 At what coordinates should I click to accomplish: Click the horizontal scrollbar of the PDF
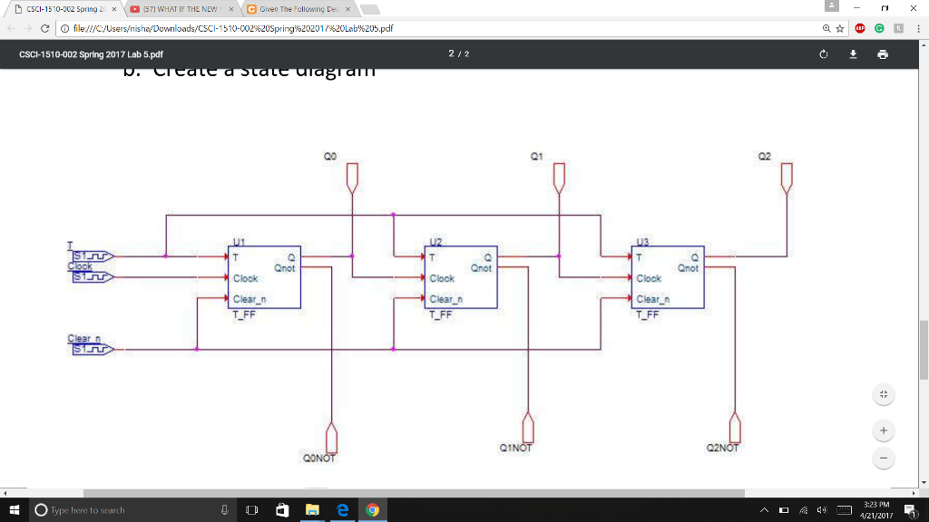tap(414, 493)
